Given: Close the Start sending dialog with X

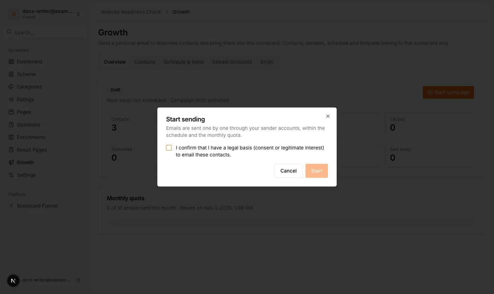Looking at the screenshot, I should [328, 116].
